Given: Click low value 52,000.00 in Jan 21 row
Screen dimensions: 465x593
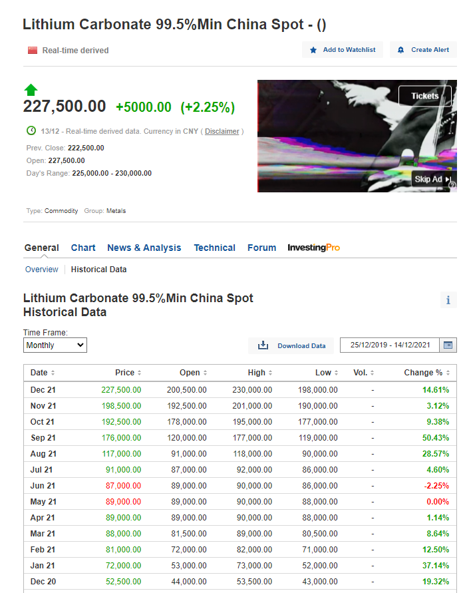Looking at the screenshot, I should pos(320,566).
